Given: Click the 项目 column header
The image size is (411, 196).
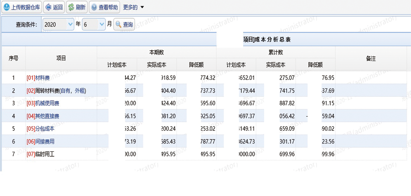Looking at the screenshot, I should 61,58.
